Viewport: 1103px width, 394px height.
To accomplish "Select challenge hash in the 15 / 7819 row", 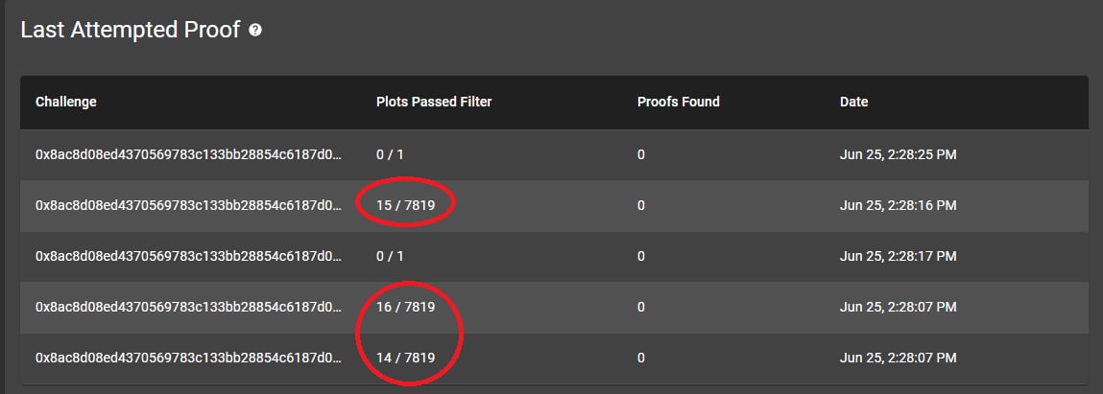I will (x=188, y=205).
